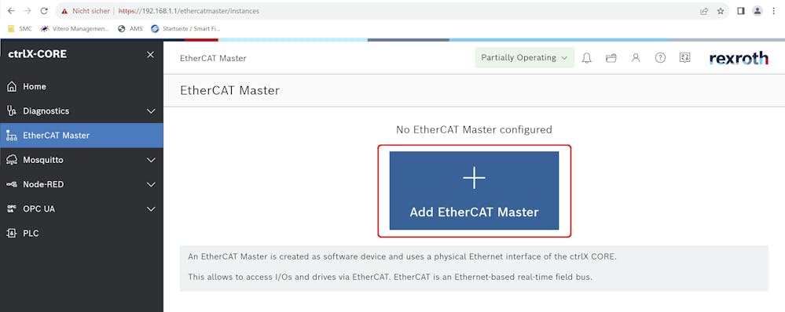The height and width of the screenshot is (312, 785).
Task: Open the AMS bookmark
Action: (x=130, y=29)
